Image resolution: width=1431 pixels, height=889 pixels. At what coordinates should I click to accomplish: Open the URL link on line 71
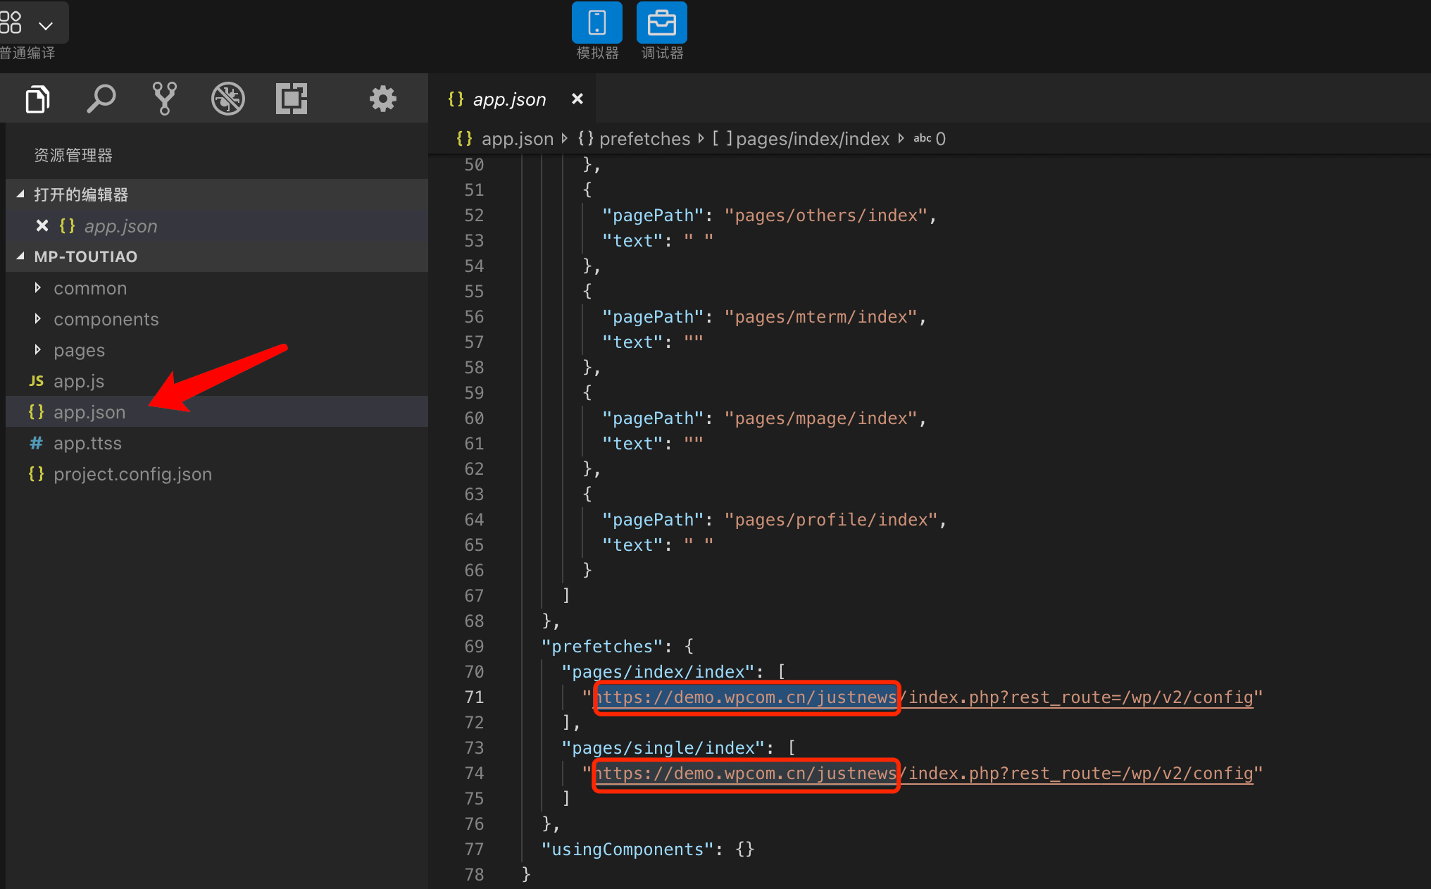[923, 697]
